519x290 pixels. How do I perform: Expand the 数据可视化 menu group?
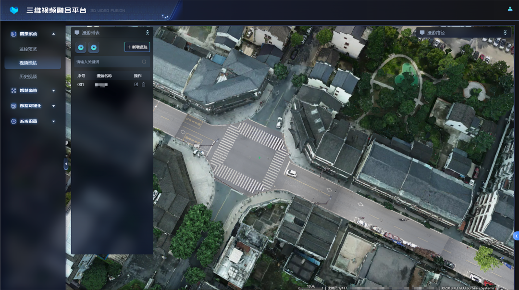pyautogui.click(x=53, y=106)
